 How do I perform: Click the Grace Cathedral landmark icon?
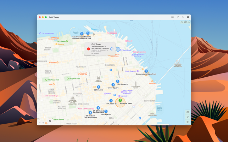(x=99, y=78)
